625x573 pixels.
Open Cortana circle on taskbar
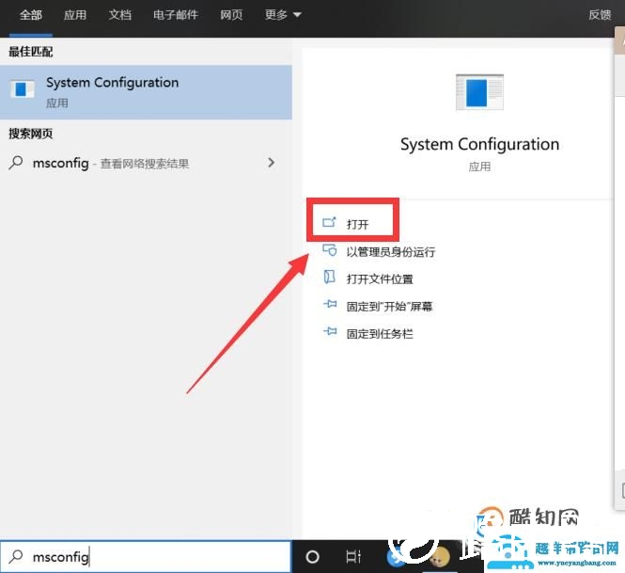(312, 557)
